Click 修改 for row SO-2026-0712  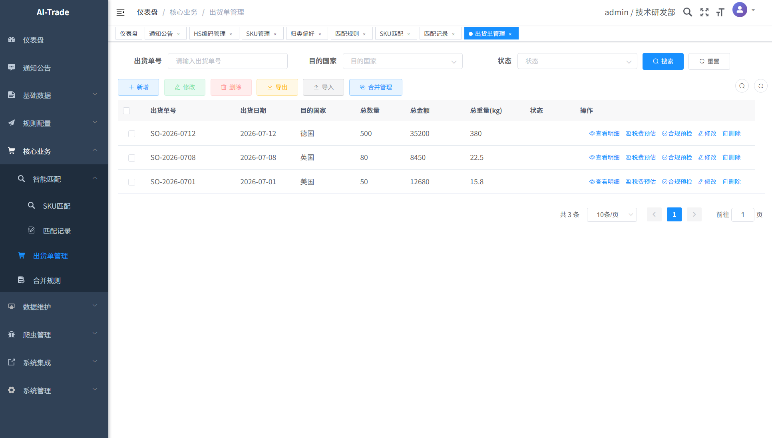(707, 133)
